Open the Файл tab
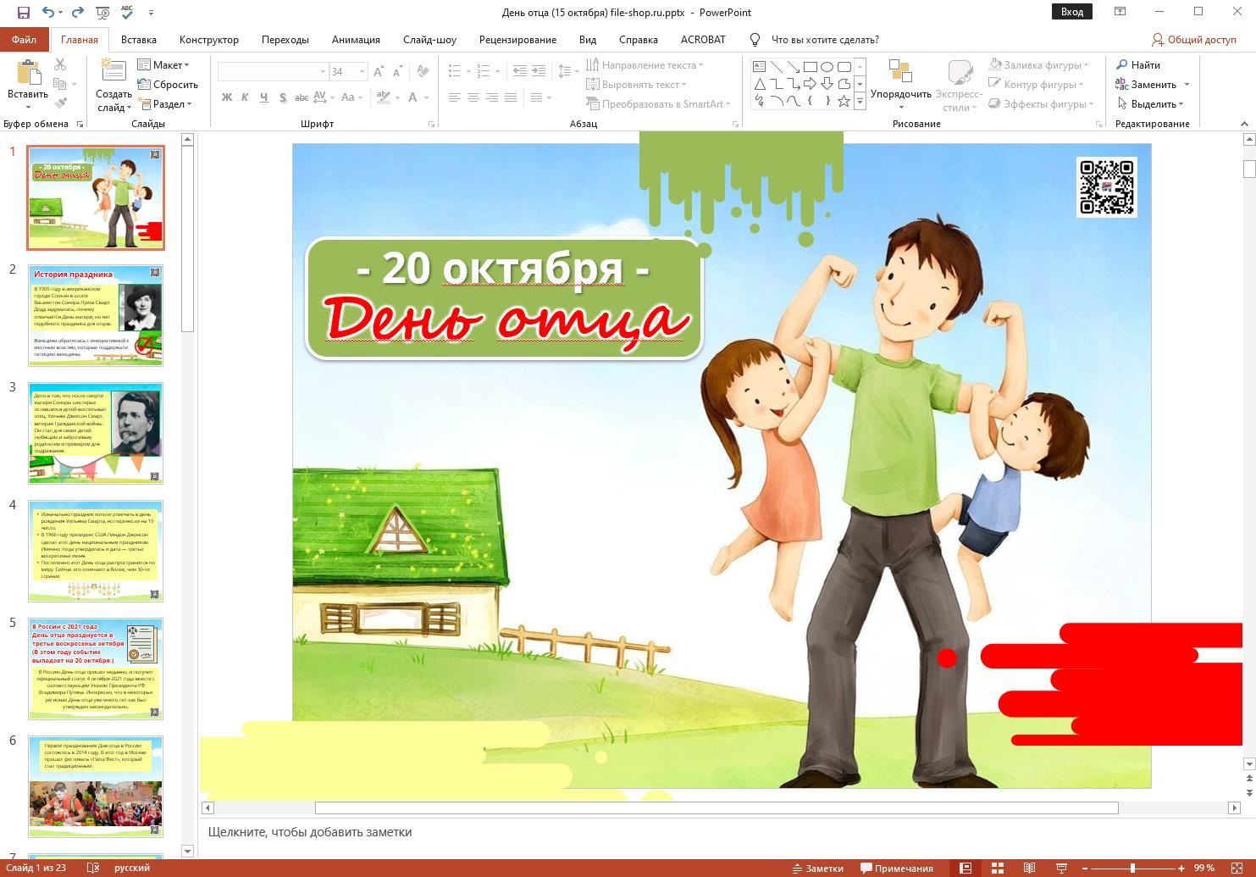This screenshot has width=1256, height=877. point(24,40)
